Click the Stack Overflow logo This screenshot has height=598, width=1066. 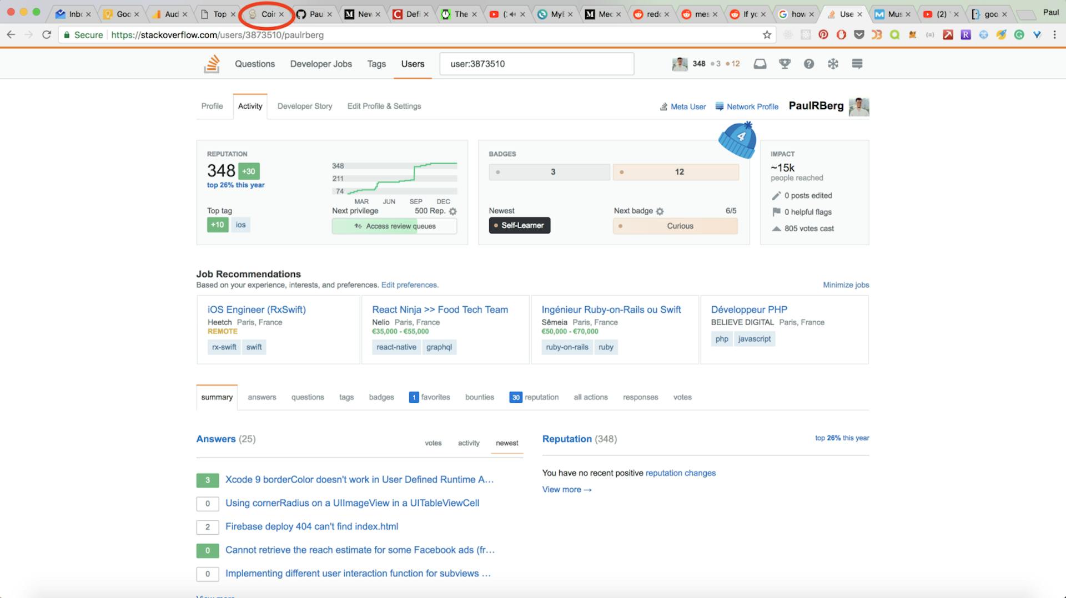[212, 63]
